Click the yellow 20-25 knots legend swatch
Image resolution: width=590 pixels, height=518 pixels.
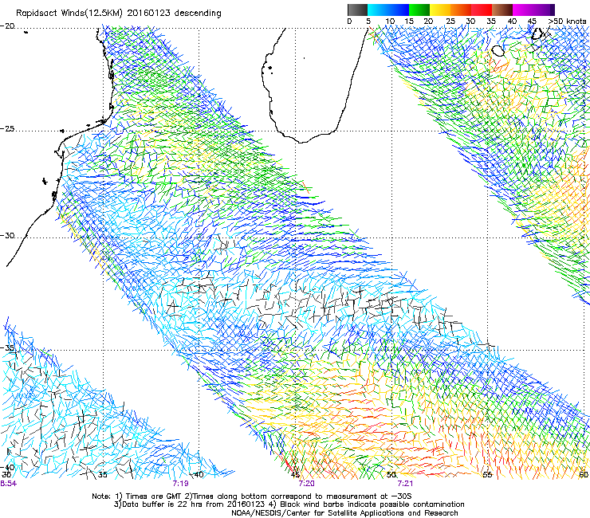[440, 10]
